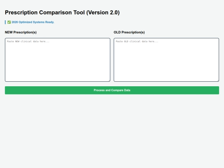Click the Prescription Comparison Tool heading

tap(62, 12)
